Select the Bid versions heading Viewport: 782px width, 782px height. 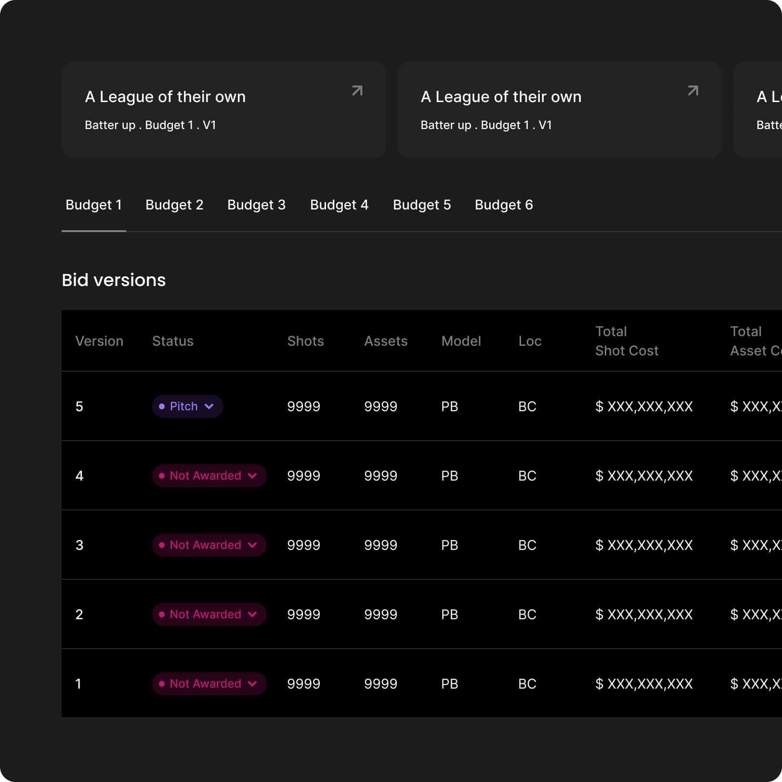[x=114, y=280]
